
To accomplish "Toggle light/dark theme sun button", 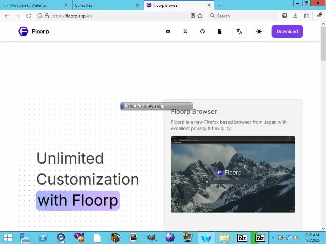I will pyautogui.click(x=259, y=31).
